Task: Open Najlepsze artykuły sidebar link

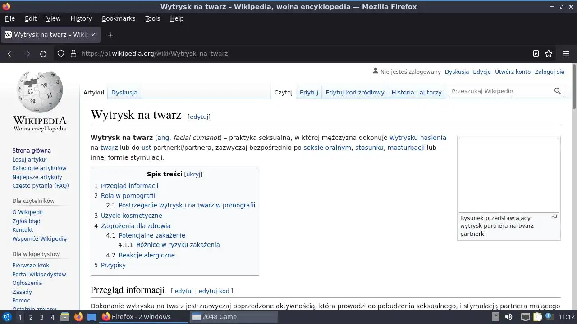Action: pos(37,177)
